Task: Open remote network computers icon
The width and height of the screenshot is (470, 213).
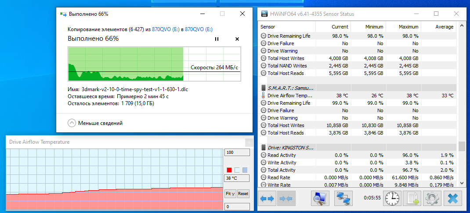Action: pos(343,199)
